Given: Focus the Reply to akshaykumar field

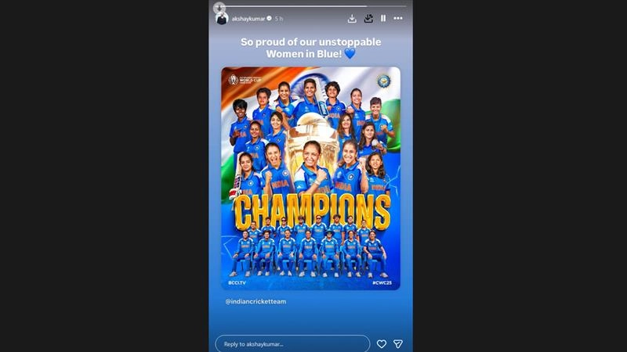Looking at the screenshot, I should pos(292,343).
